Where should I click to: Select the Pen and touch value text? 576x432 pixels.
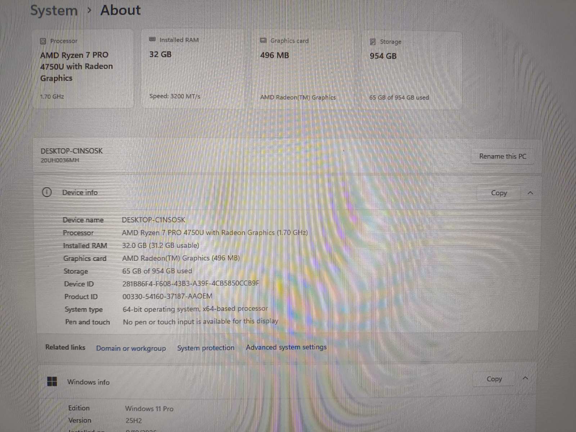(201, 322)
